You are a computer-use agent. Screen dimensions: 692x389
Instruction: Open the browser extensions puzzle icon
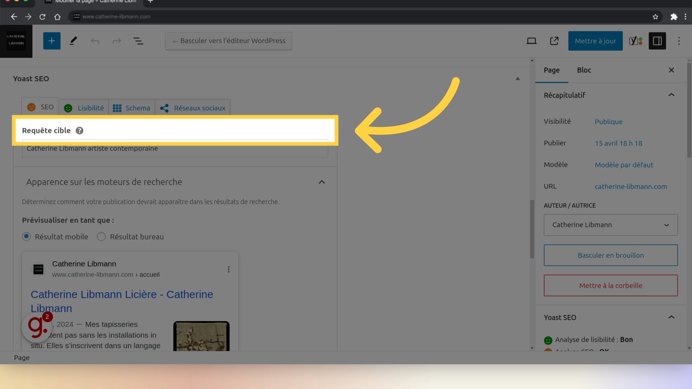click(x=674, y=17)
